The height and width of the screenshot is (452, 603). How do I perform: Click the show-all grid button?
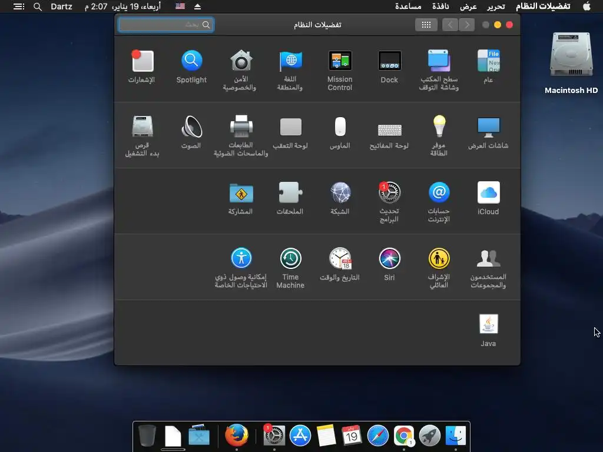[x=426, y=25]
